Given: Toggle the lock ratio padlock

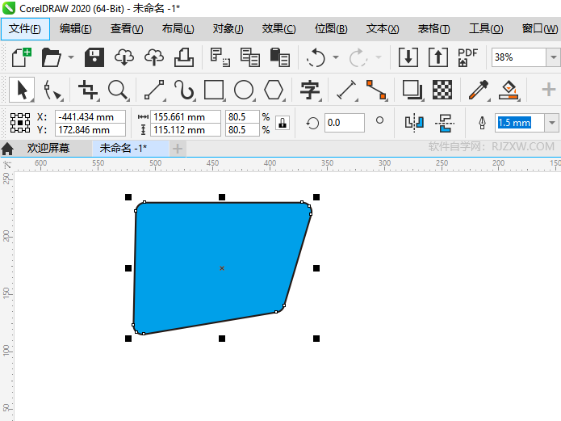Looking at the screenshot, I should point(283,123).
